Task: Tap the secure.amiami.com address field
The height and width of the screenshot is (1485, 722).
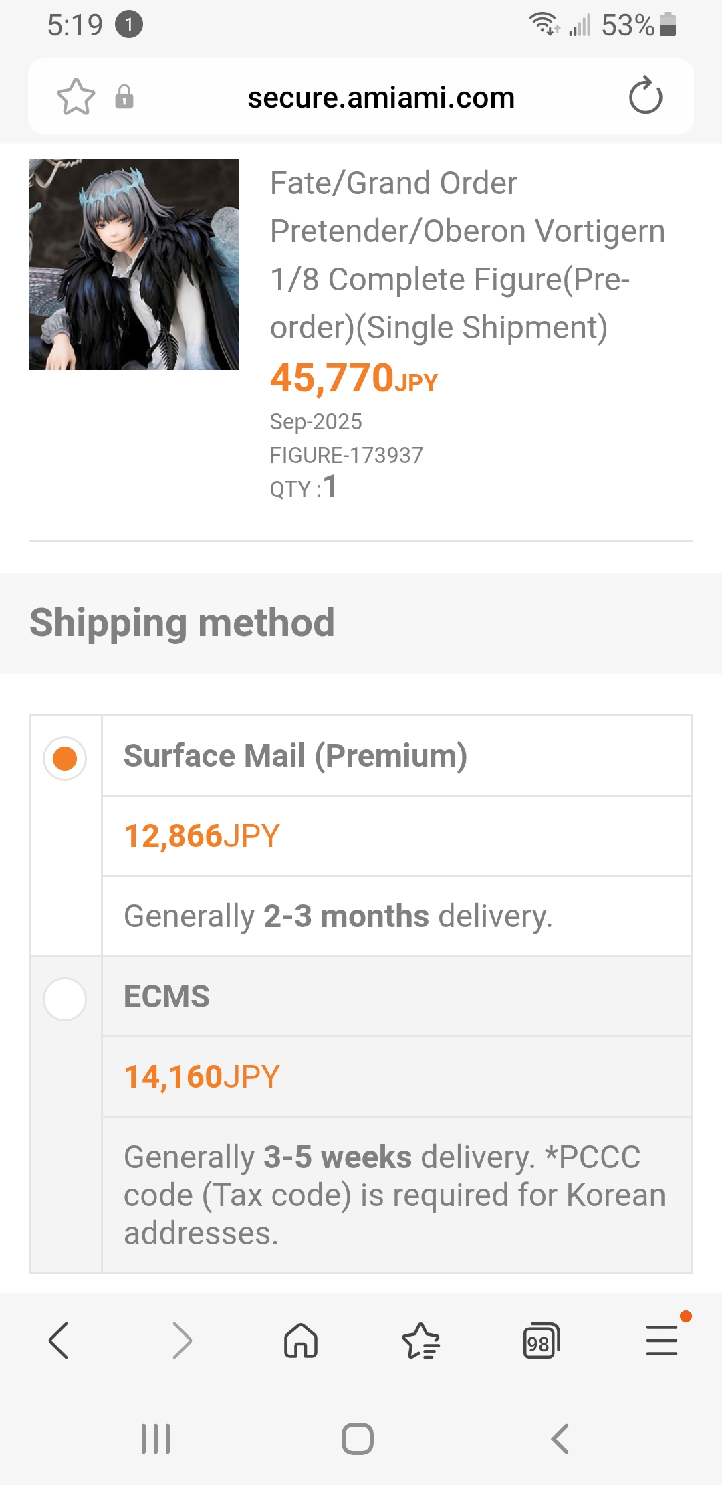Action: coord(381,98)
